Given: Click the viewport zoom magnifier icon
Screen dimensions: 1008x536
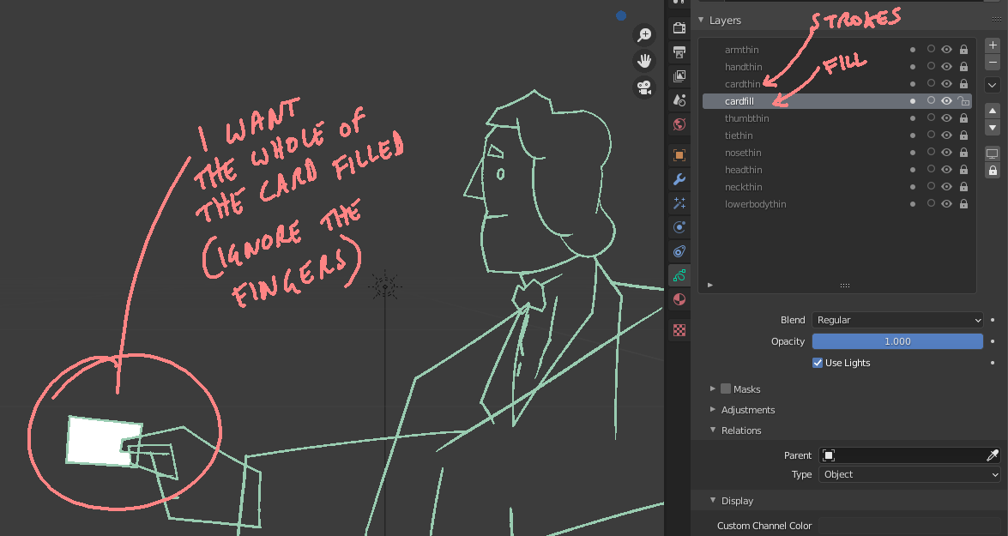Looking at the screenshot, I should pos(643,34).
